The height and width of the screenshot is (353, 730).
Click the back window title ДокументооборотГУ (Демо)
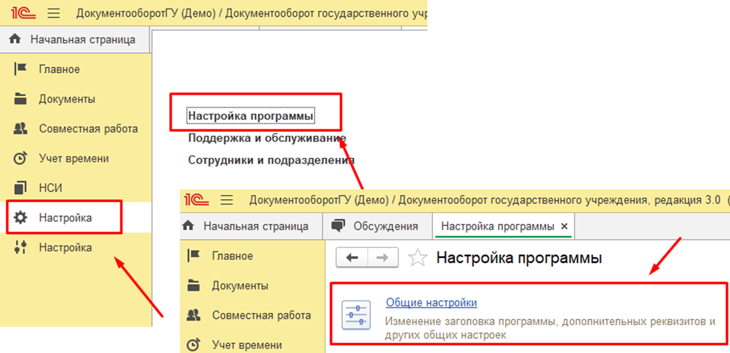146,14
